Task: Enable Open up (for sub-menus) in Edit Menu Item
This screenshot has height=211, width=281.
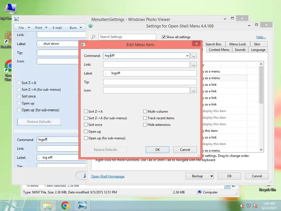Action: (x=86, y=138)
